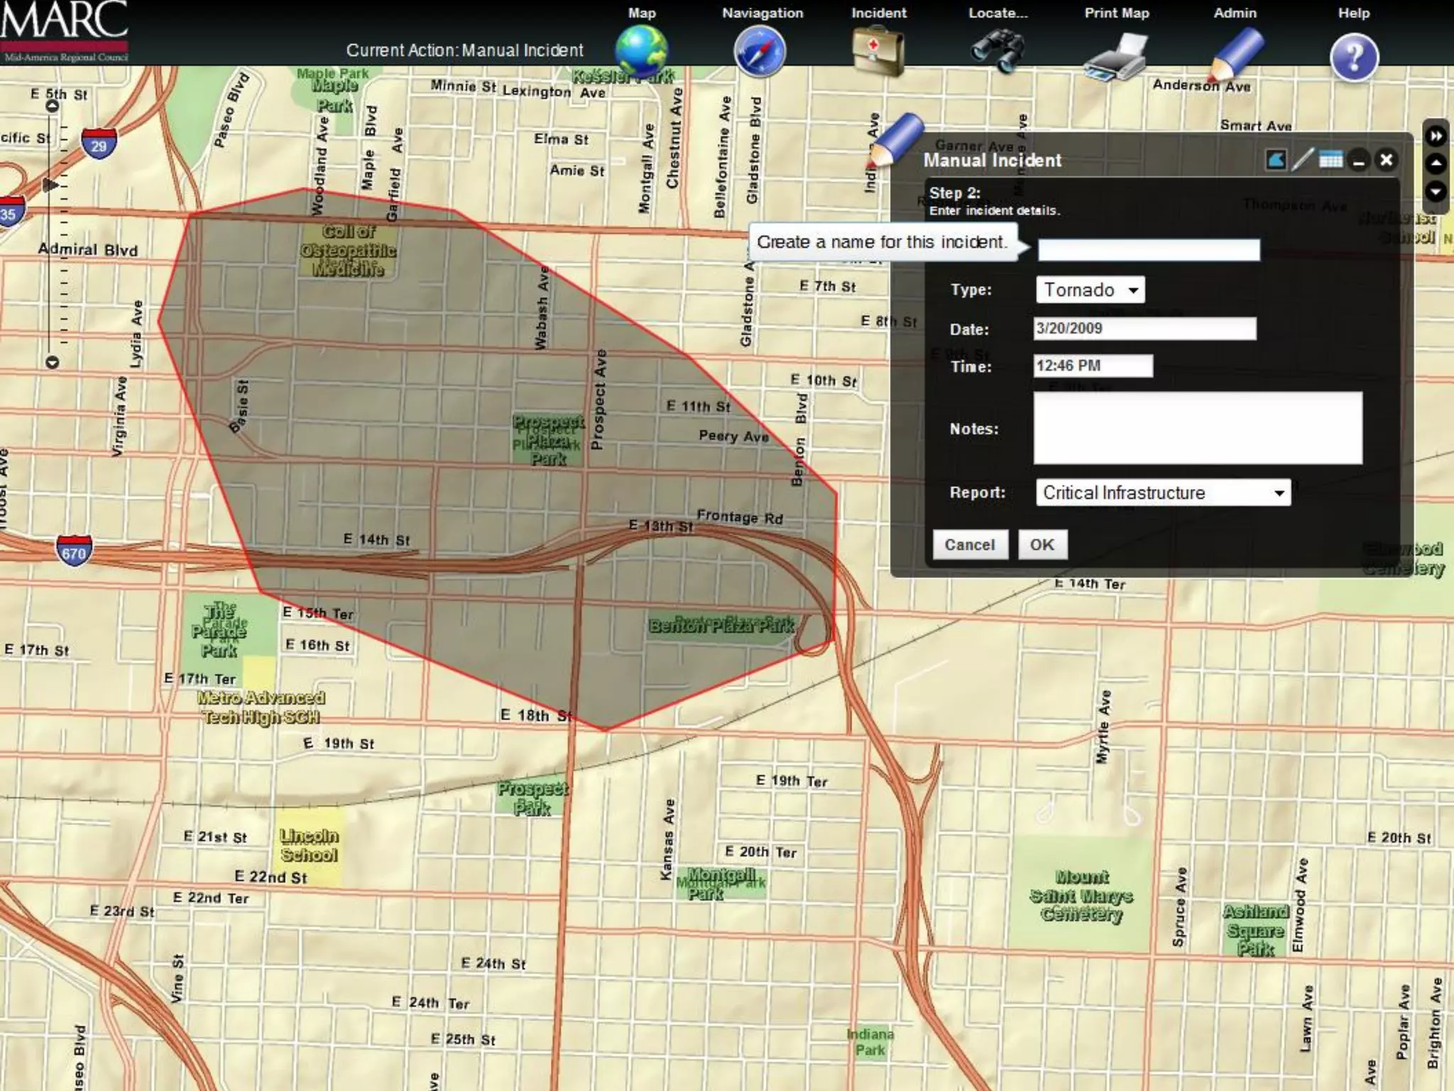The width and height of the screenshot is (1454, 1091).
Task: Click the Mount Saint Marys Cemetery label
Action: (1081, 896)
